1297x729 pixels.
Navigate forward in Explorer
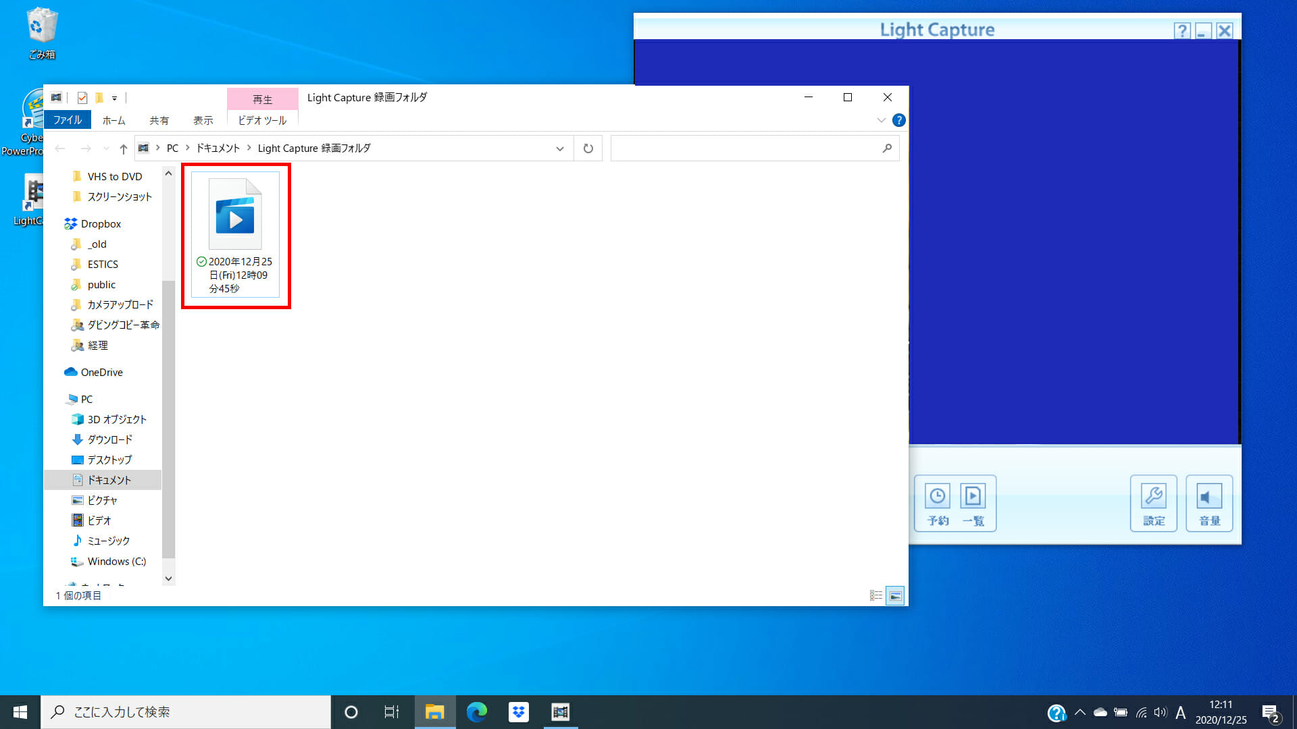pos(86,148)
